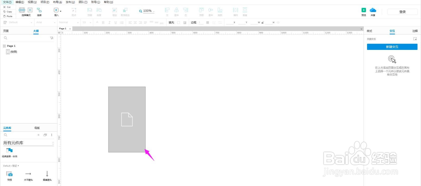Screen dimensions: 421x186
Task: Click the Copy button
Action: pyautogui.click(x=8, y=12)
